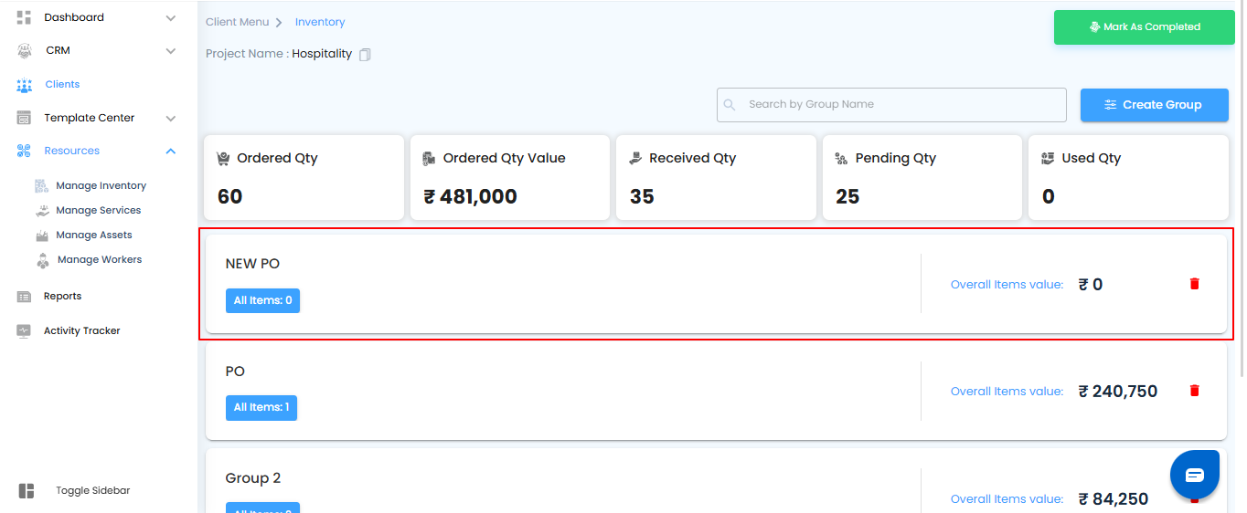Open the chat support bubble icon
Viewport: 1247px width, 513px height.
pos(1195,475)
